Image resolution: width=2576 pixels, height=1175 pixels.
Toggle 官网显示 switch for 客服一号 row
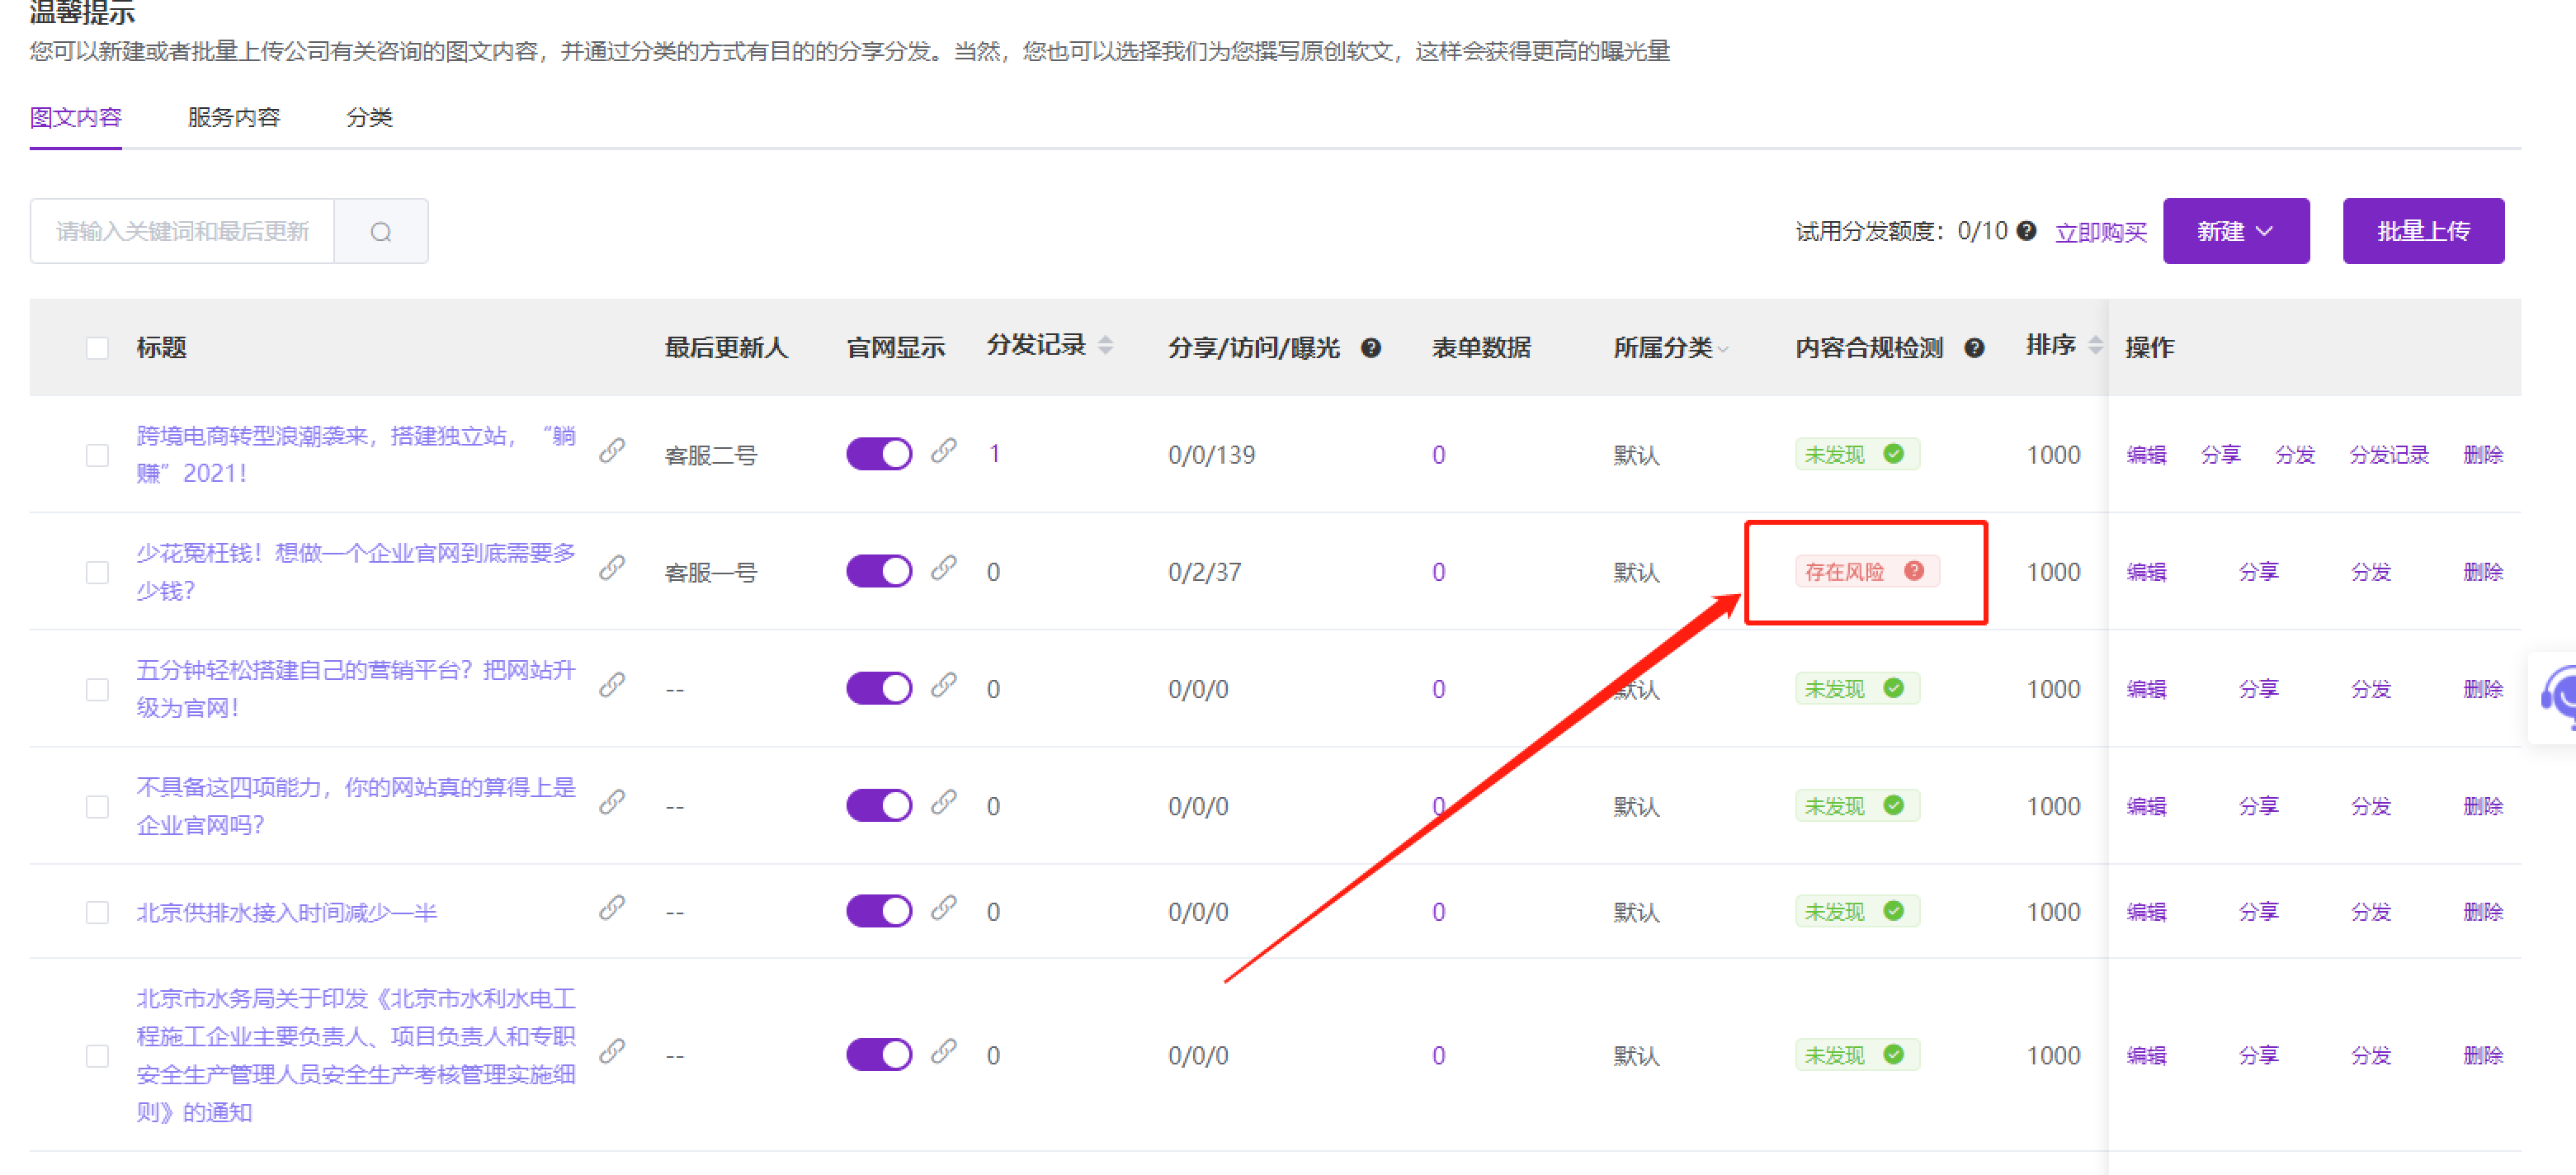click(879, 571)
